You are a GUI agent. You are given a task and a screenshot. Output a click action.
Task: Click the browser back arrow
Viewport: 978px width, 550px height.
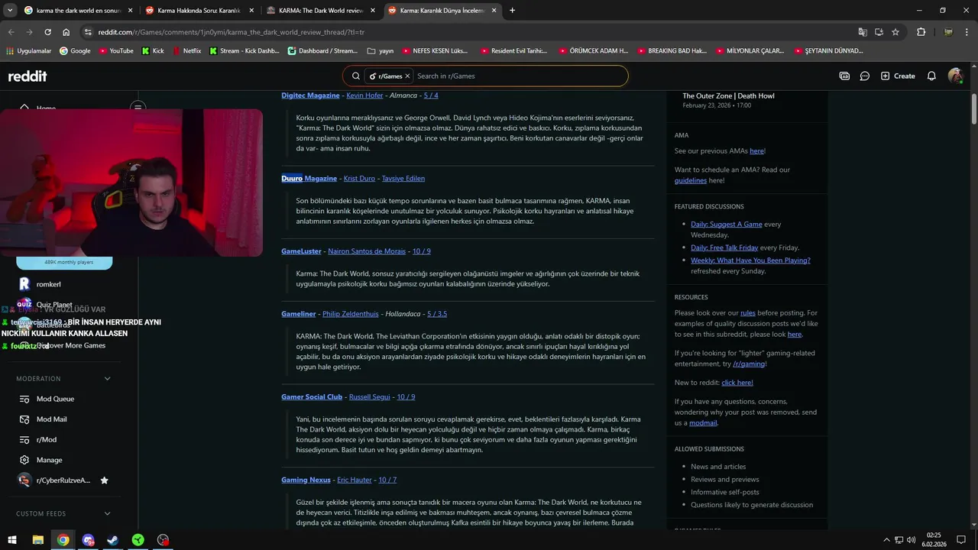tap(11, 32)
